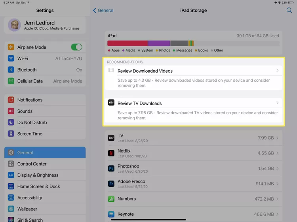Tap the Messages legend label
This screenshot has height=222, width=297.
pos(184,51)
